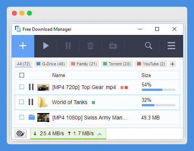Image resolution: width=194 pixels, height=151 pixels.
Task: Switch to YouTube (2) tag
Action: pyautogui.click(x=151, y=64)
